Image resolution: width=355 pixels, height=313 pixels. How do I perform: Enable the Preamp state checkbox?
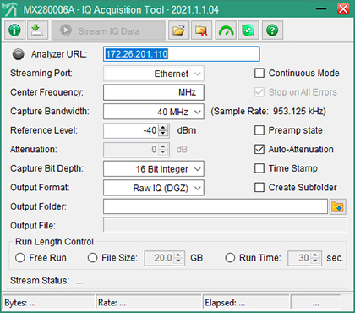tap(259, 130)
